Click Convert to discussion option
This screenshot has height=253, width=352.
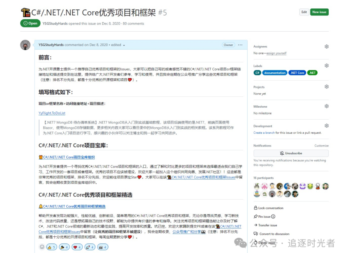click(271, 234)
